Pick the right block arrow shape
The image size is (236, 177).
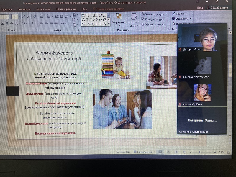[x=96, y=20]
